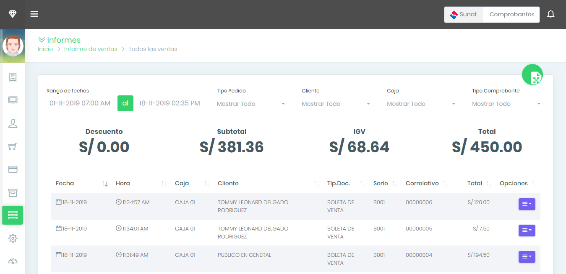Open the shopping cart sidebar icon
Viewport: 566px width, 274px height.
point(13,146)
